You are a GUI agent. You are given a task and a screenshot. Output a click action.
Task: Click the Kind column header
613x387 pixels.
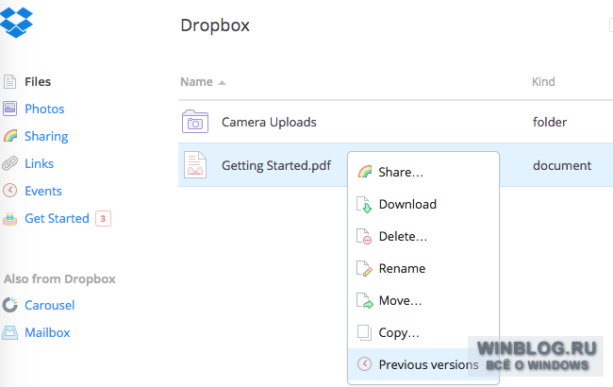[x=543, y=82]
